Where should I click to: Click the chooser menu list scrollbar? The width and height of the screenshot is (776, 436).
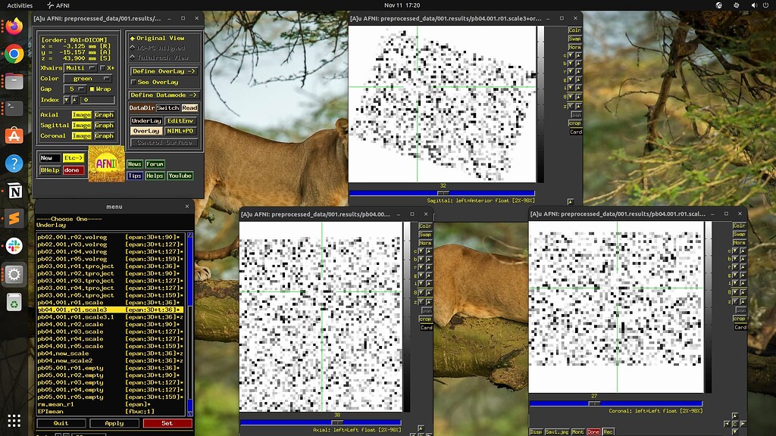189,324
